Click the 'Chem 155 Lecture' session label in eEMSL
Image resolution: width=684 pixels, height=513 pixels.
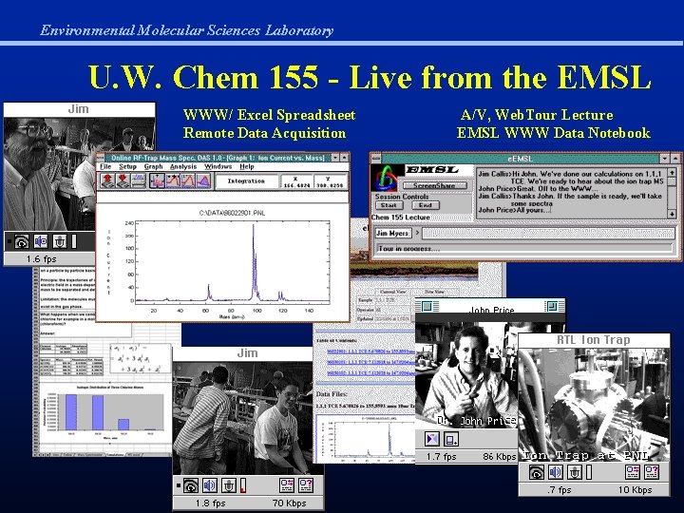pyautogui.click(x=401, y=218)
